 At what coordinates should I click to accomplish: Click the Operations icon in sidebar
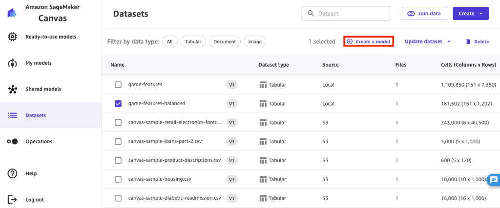(12, 142)
